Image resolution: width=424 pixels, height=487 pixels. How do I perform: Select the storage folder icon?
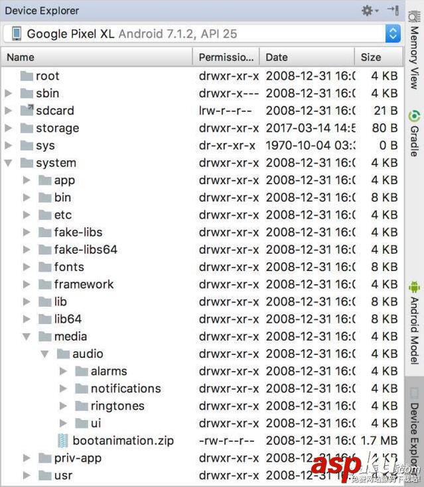pos(27,128)
